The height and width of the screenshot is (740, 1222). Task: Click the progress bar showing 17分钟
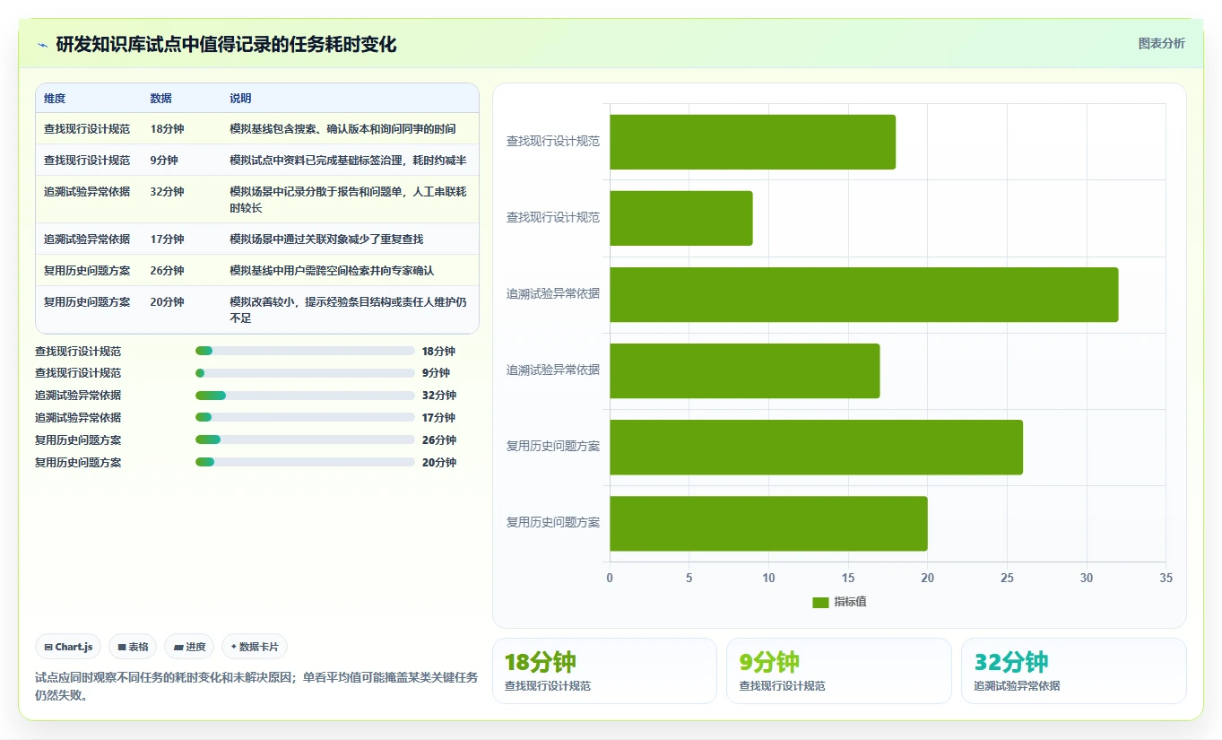(305, 418)
